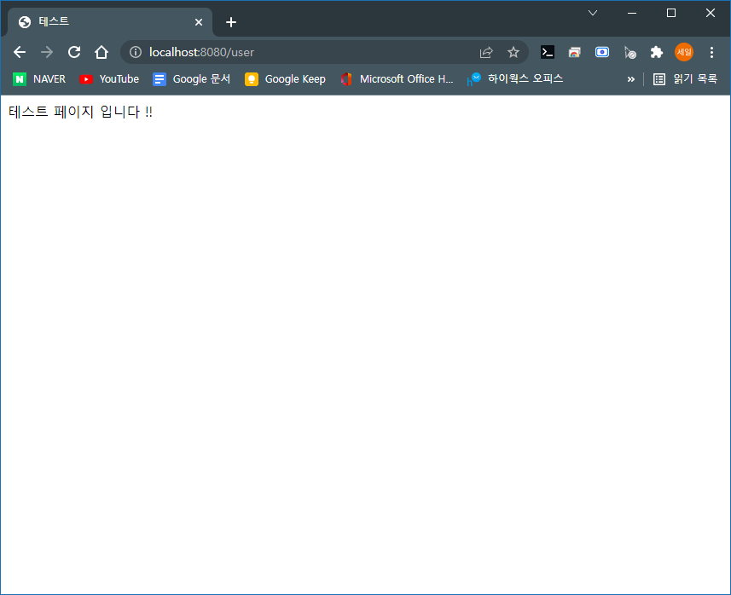Open a new tab with plus
This screenshot has height=595, width=731.
pos(231,22)
